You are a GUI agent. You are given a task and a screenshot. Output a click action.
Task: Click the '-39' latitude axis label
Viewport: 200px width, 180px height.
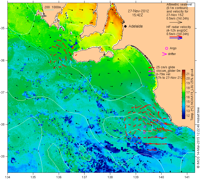click(2, 156)
